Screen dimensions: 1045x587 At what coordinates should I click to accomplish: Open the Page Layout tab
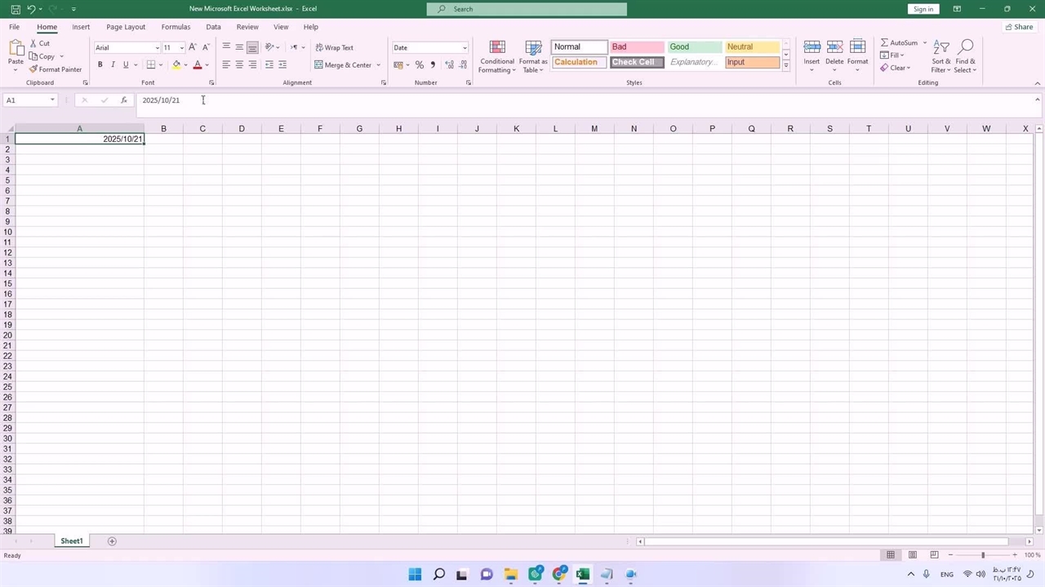click(x=126, y=27)
